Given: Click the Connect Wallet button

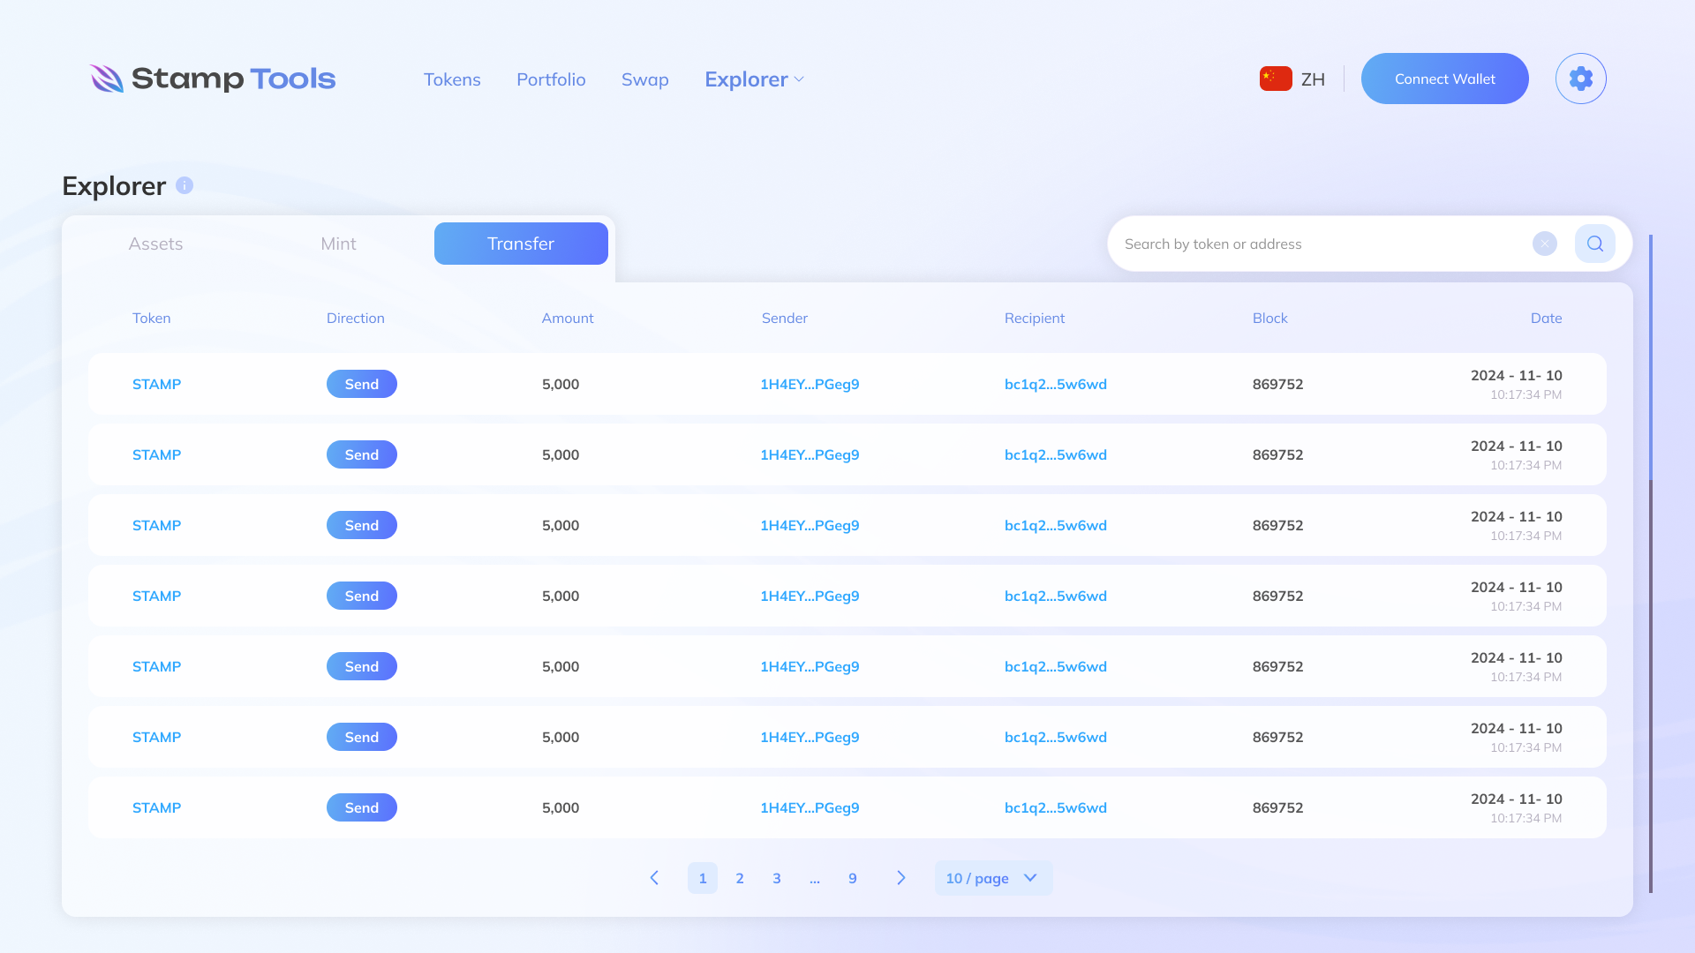Looking at the screenshot, I should click(x=1445, y=79).
